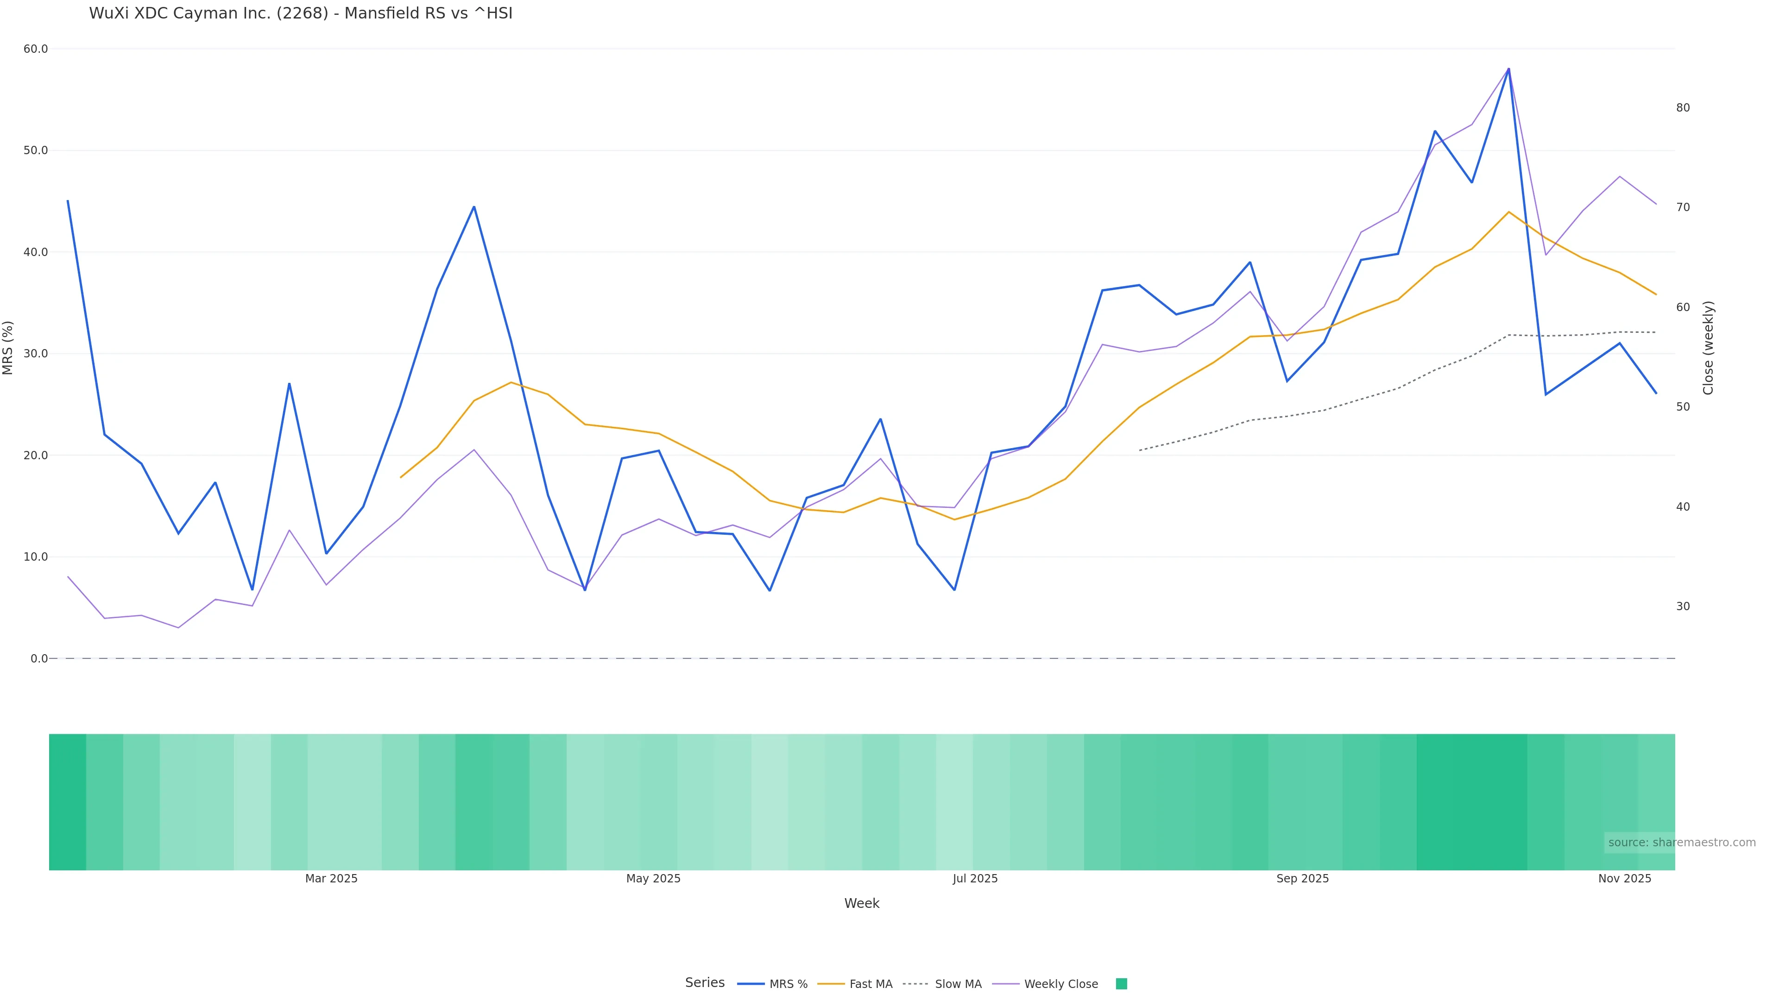Click the "Week" x-axis title

point(862,903)
